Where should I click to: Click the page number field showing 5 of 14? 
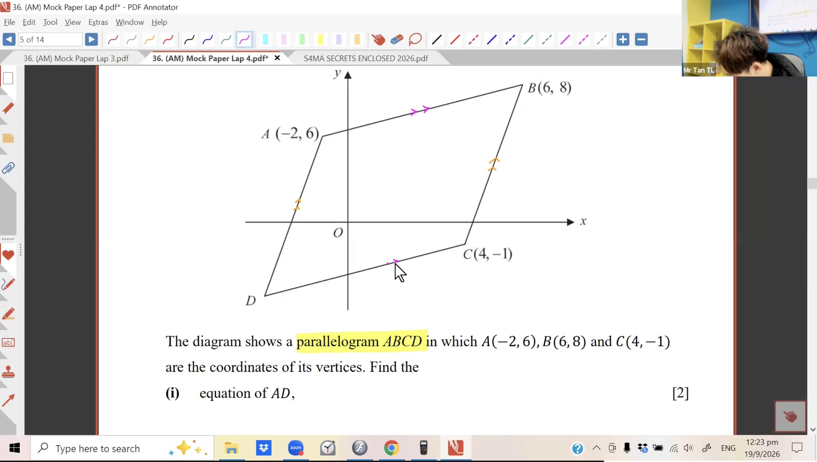coord(50,39)
